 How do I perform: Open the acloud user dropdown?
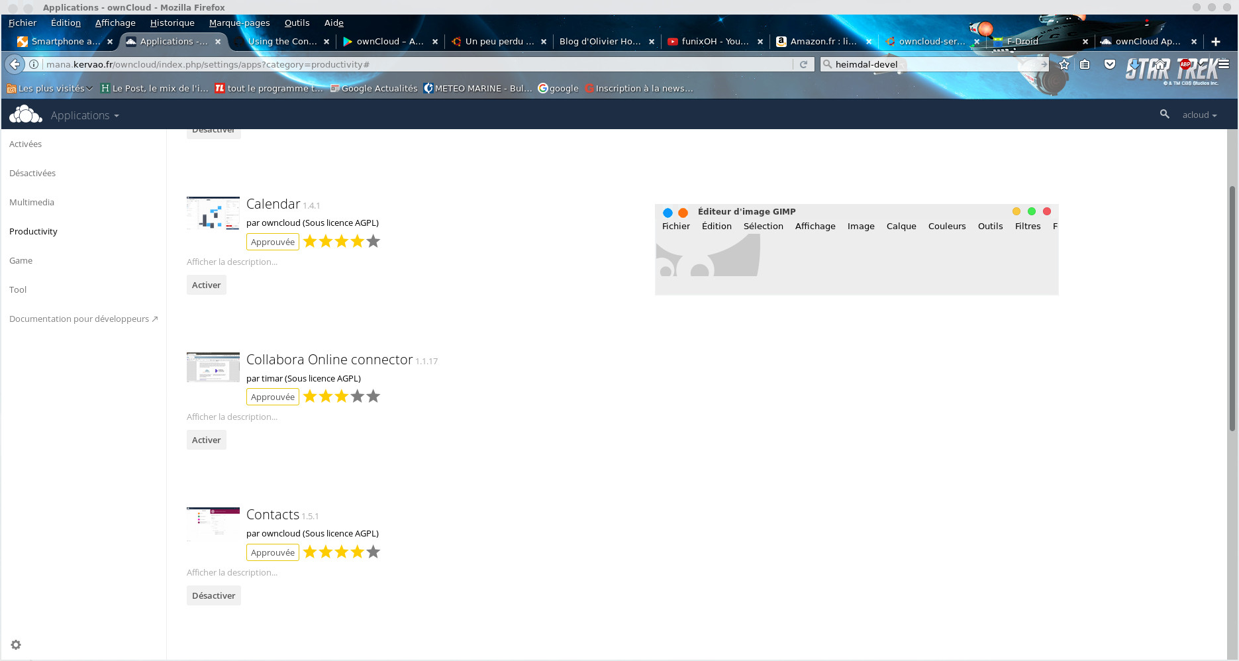tap(1199, 115)
